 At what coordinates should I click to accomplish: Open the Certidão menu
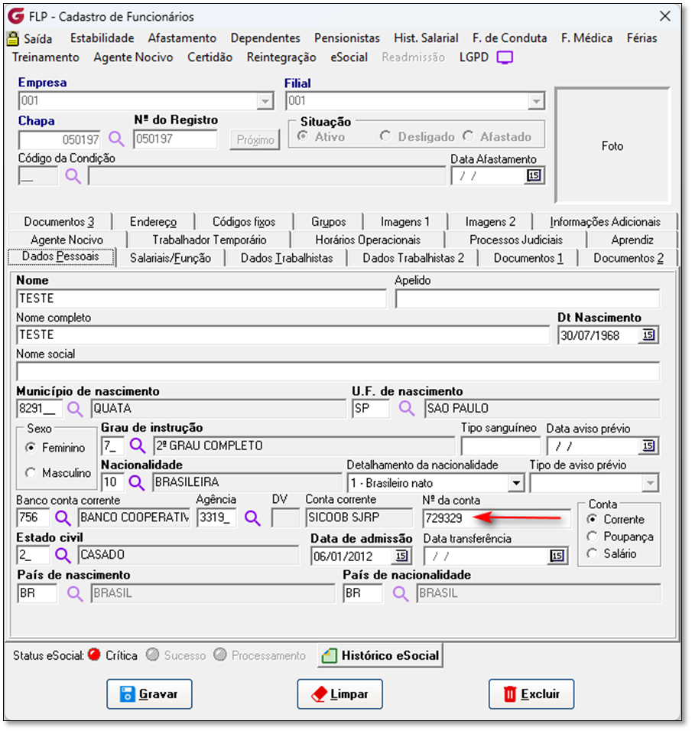[210, 57]
